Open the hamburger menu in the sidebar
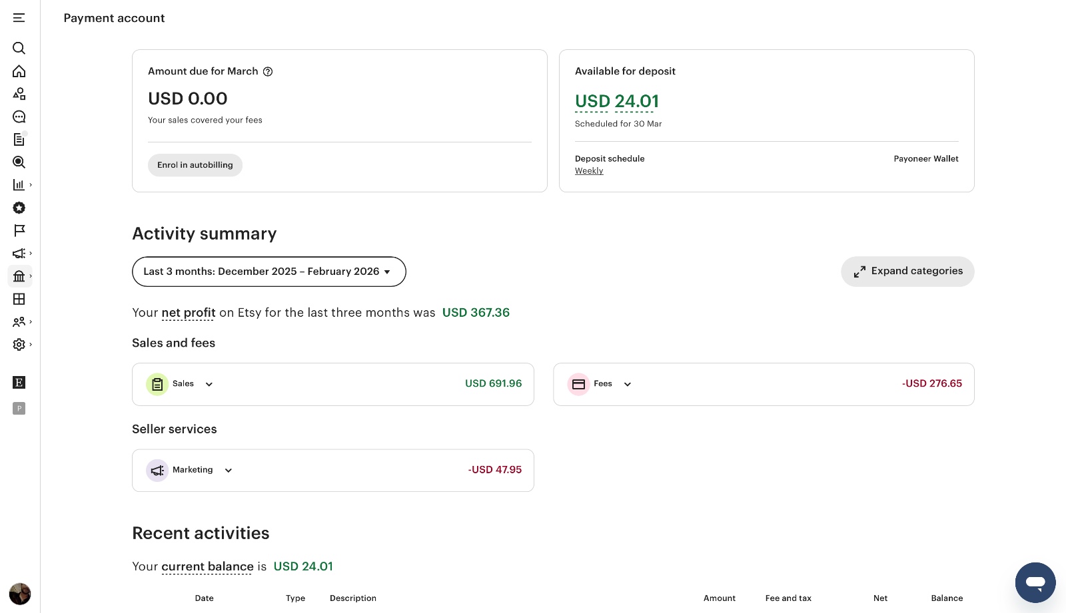Image resolution: width=1066 pixels, height=613 pixels. click(x=19, y=18)
